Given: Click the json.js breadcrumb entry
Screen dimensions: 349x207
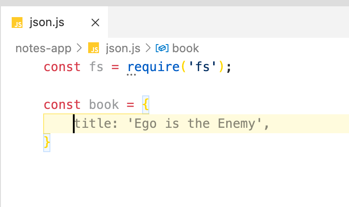Looking at the screenshot, I should [x=123, y=48].
